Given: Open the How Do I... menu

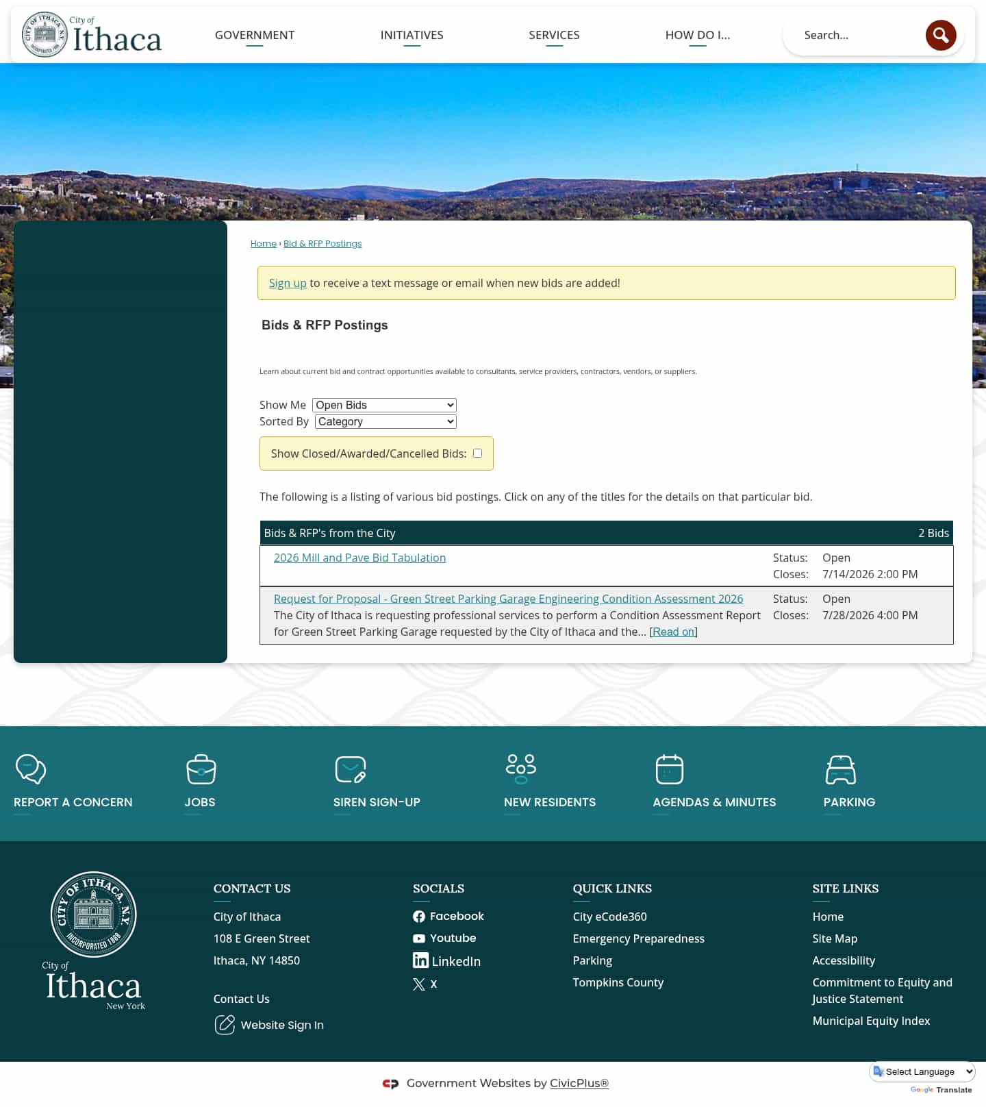Looking at the screenshot, I should [x=698, y=35].
